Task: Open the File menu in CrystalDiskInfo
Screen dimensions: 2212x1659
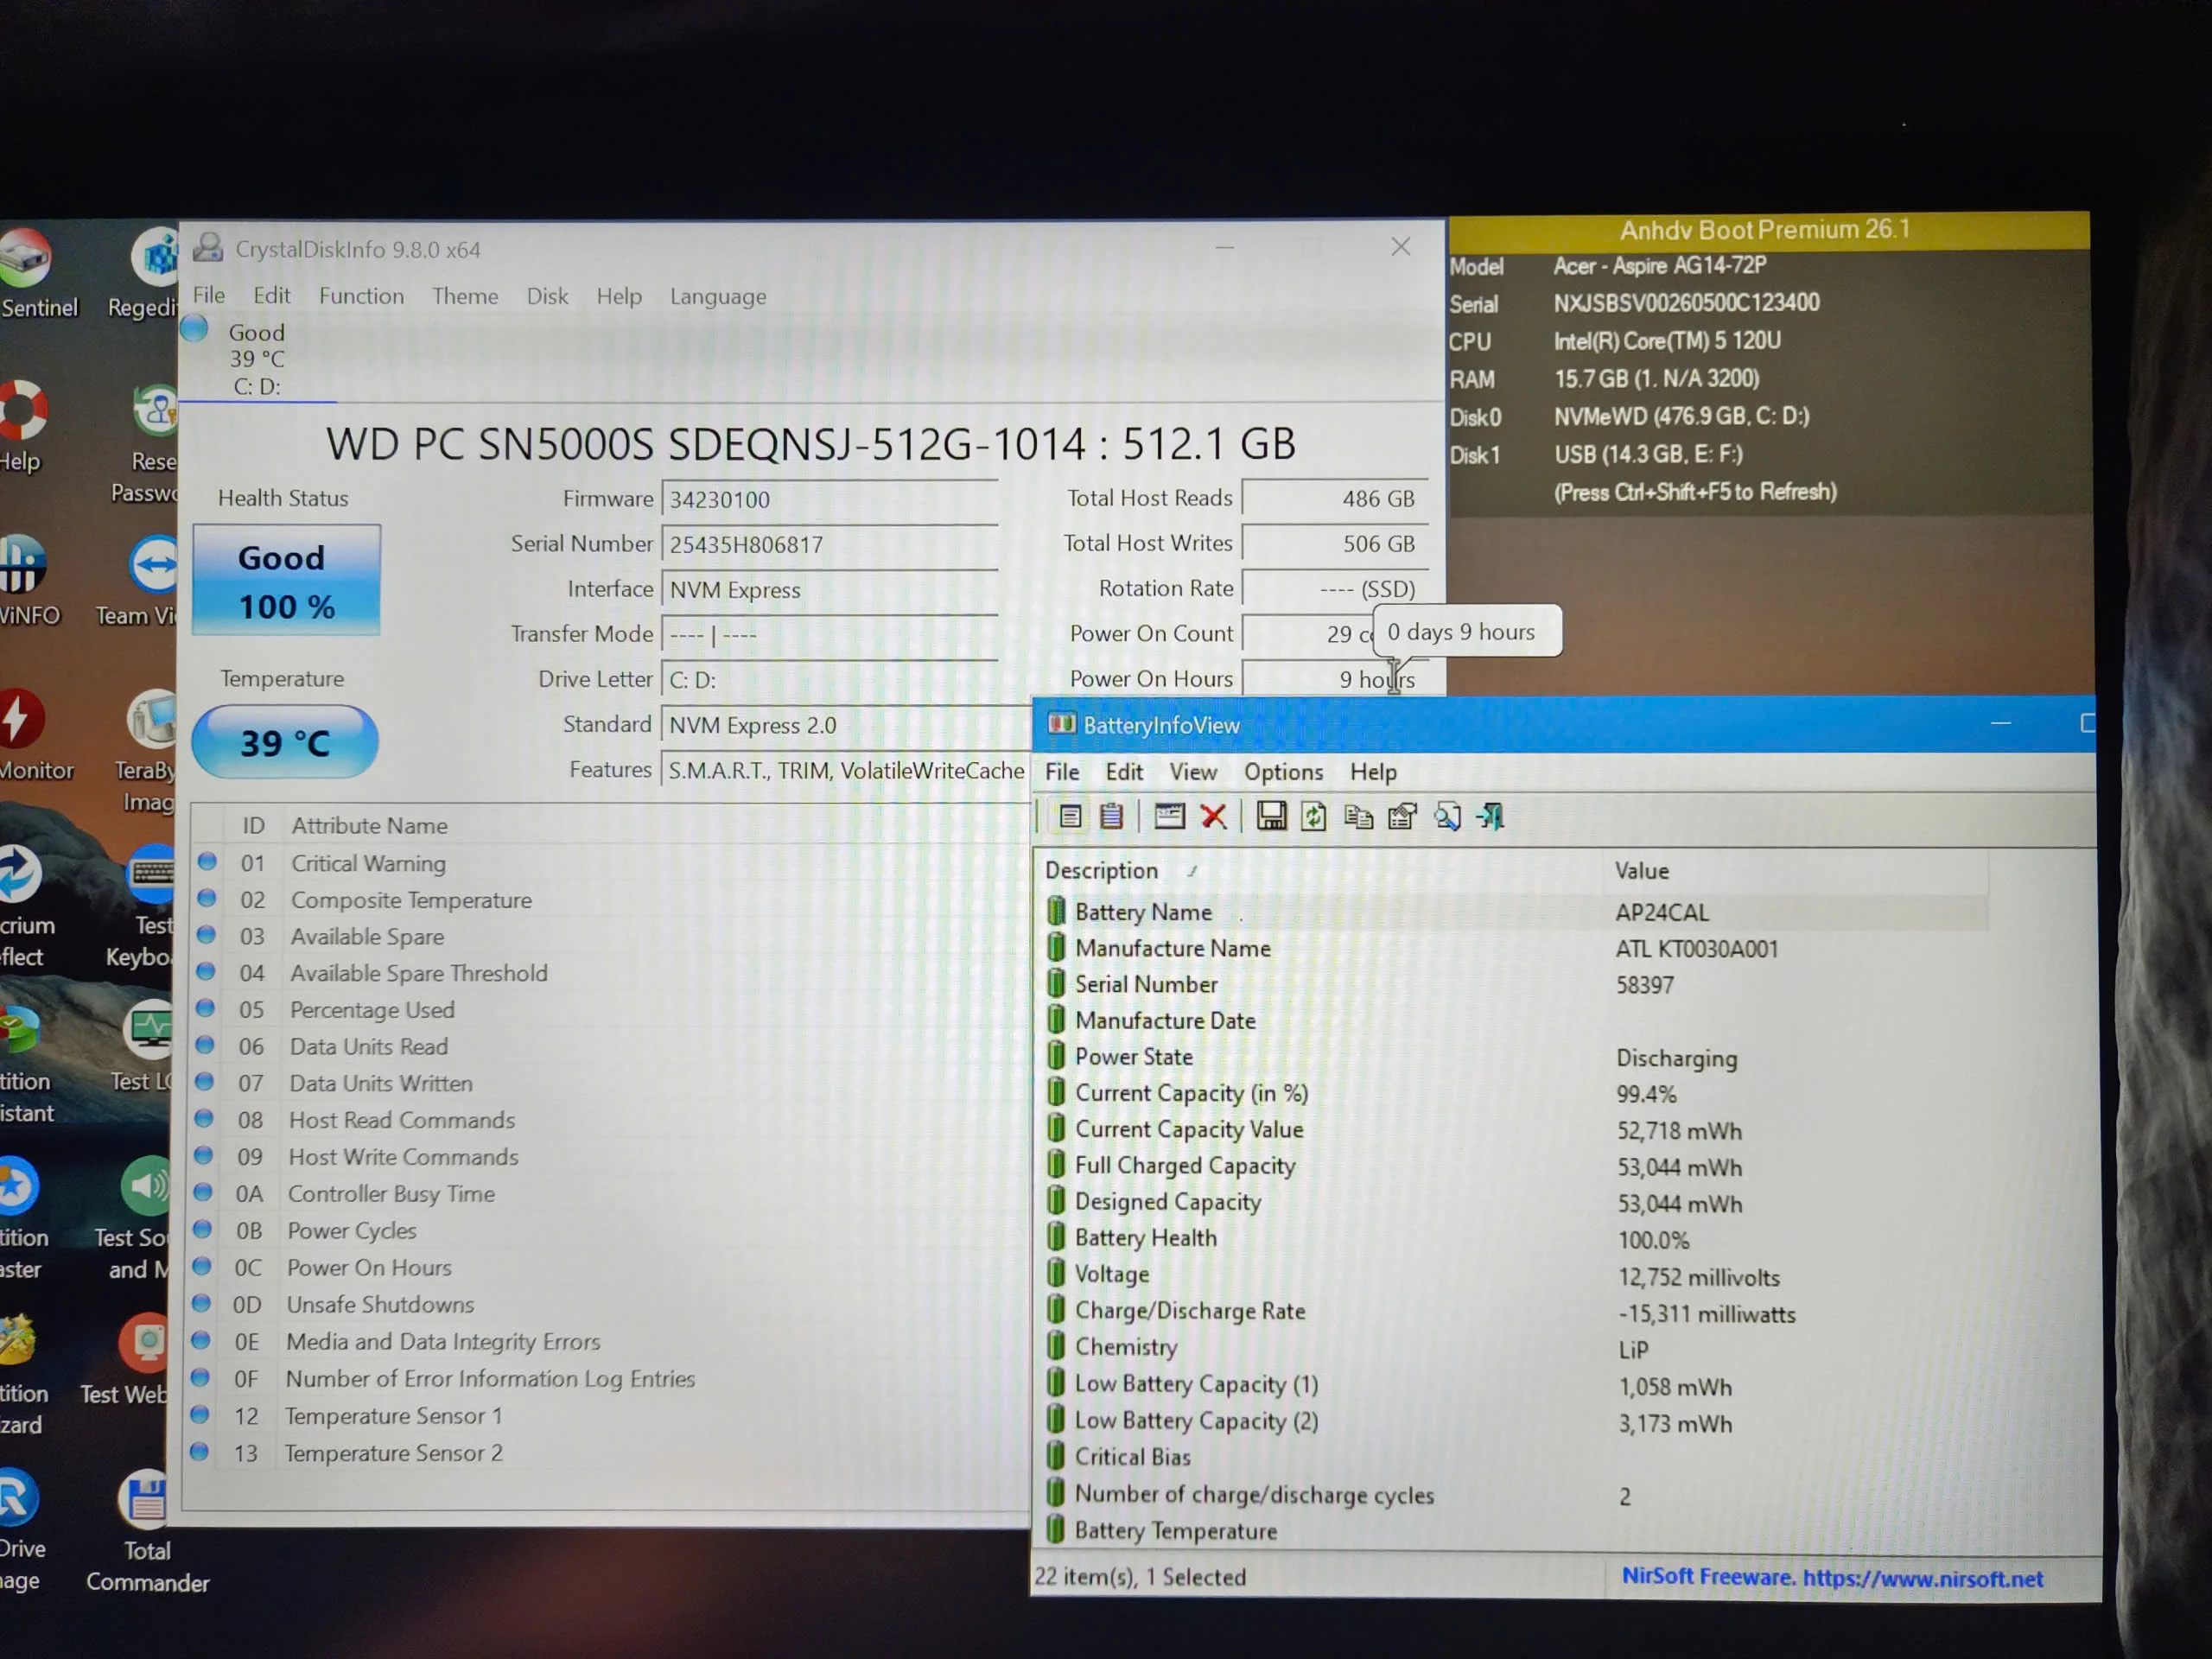Action: click(x=209, y=295)
